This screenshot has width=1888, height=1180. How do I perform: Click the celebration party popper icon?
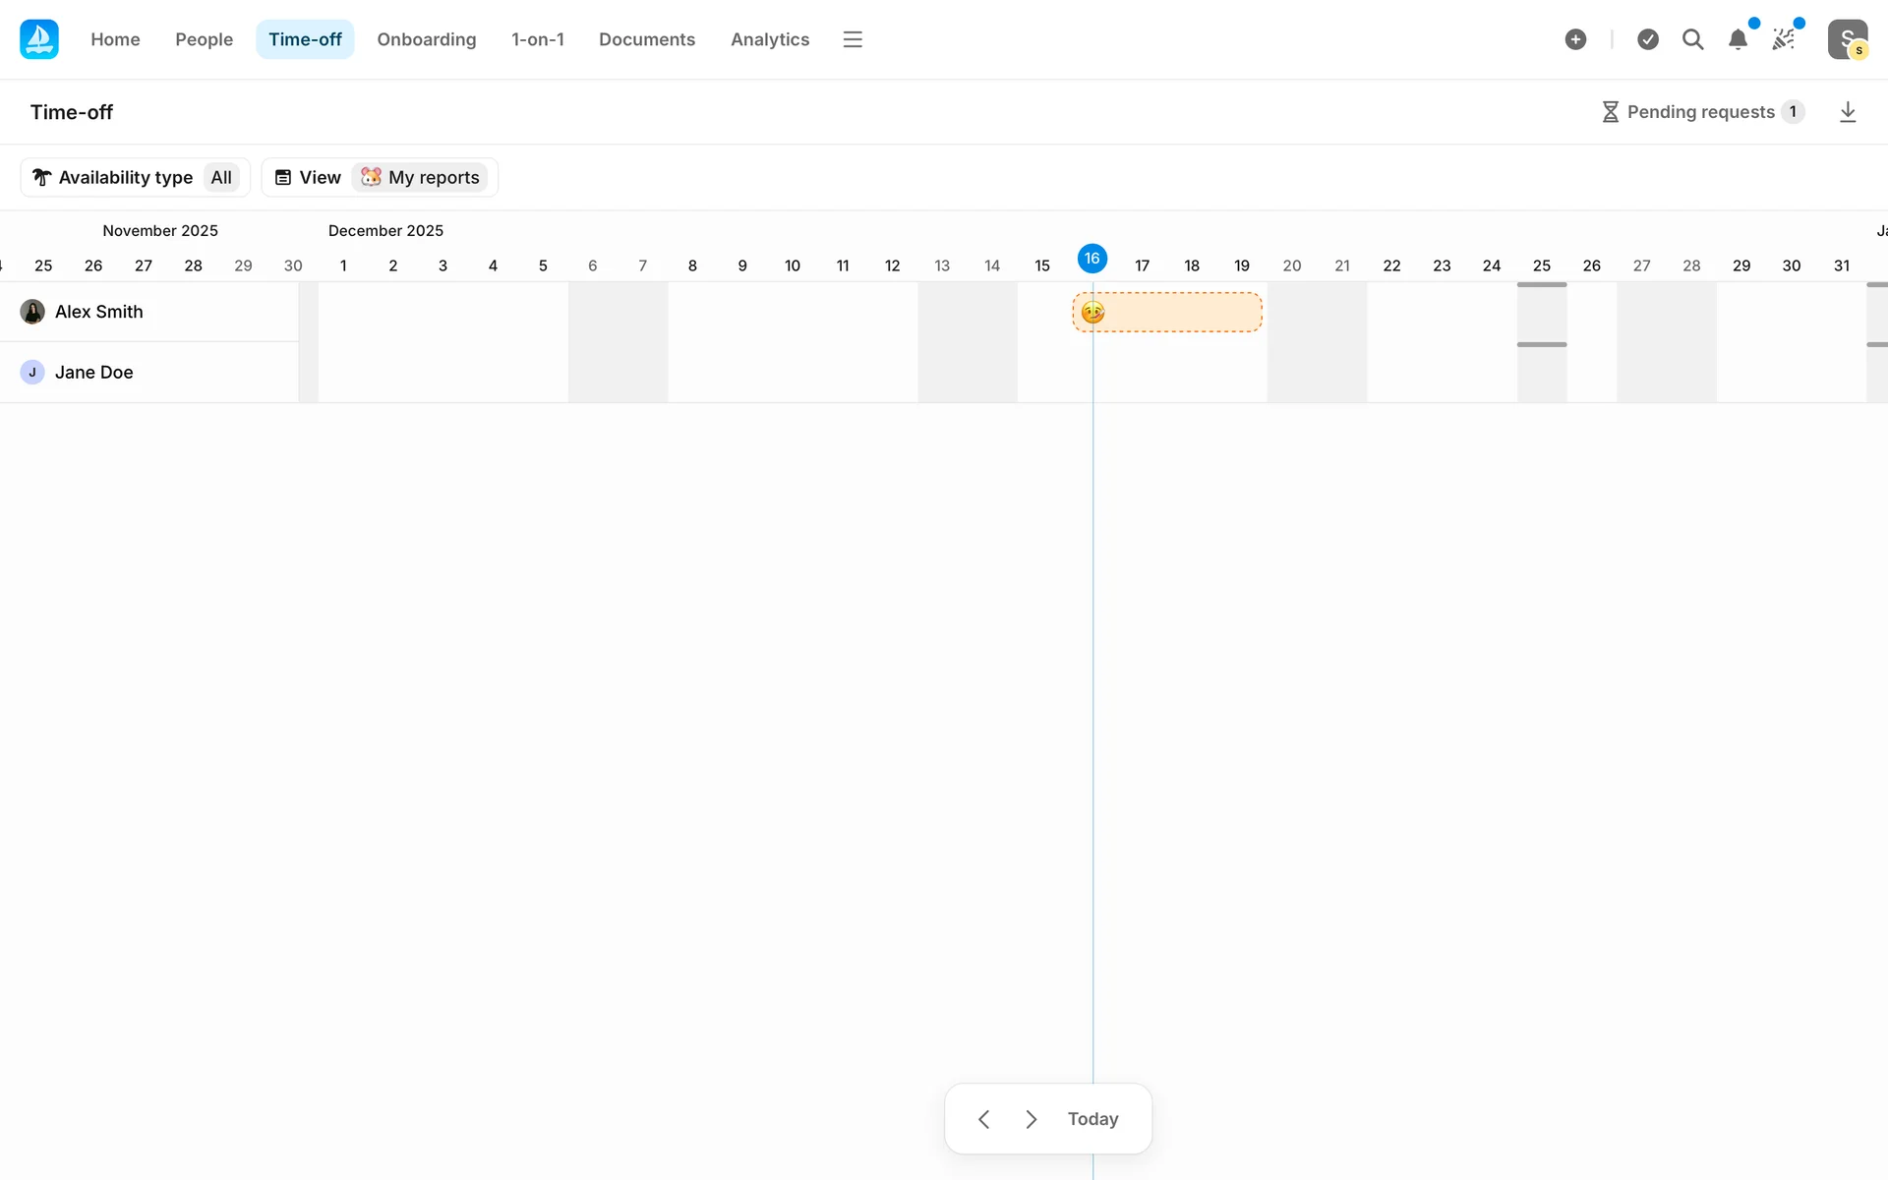tap(1783, 39)
